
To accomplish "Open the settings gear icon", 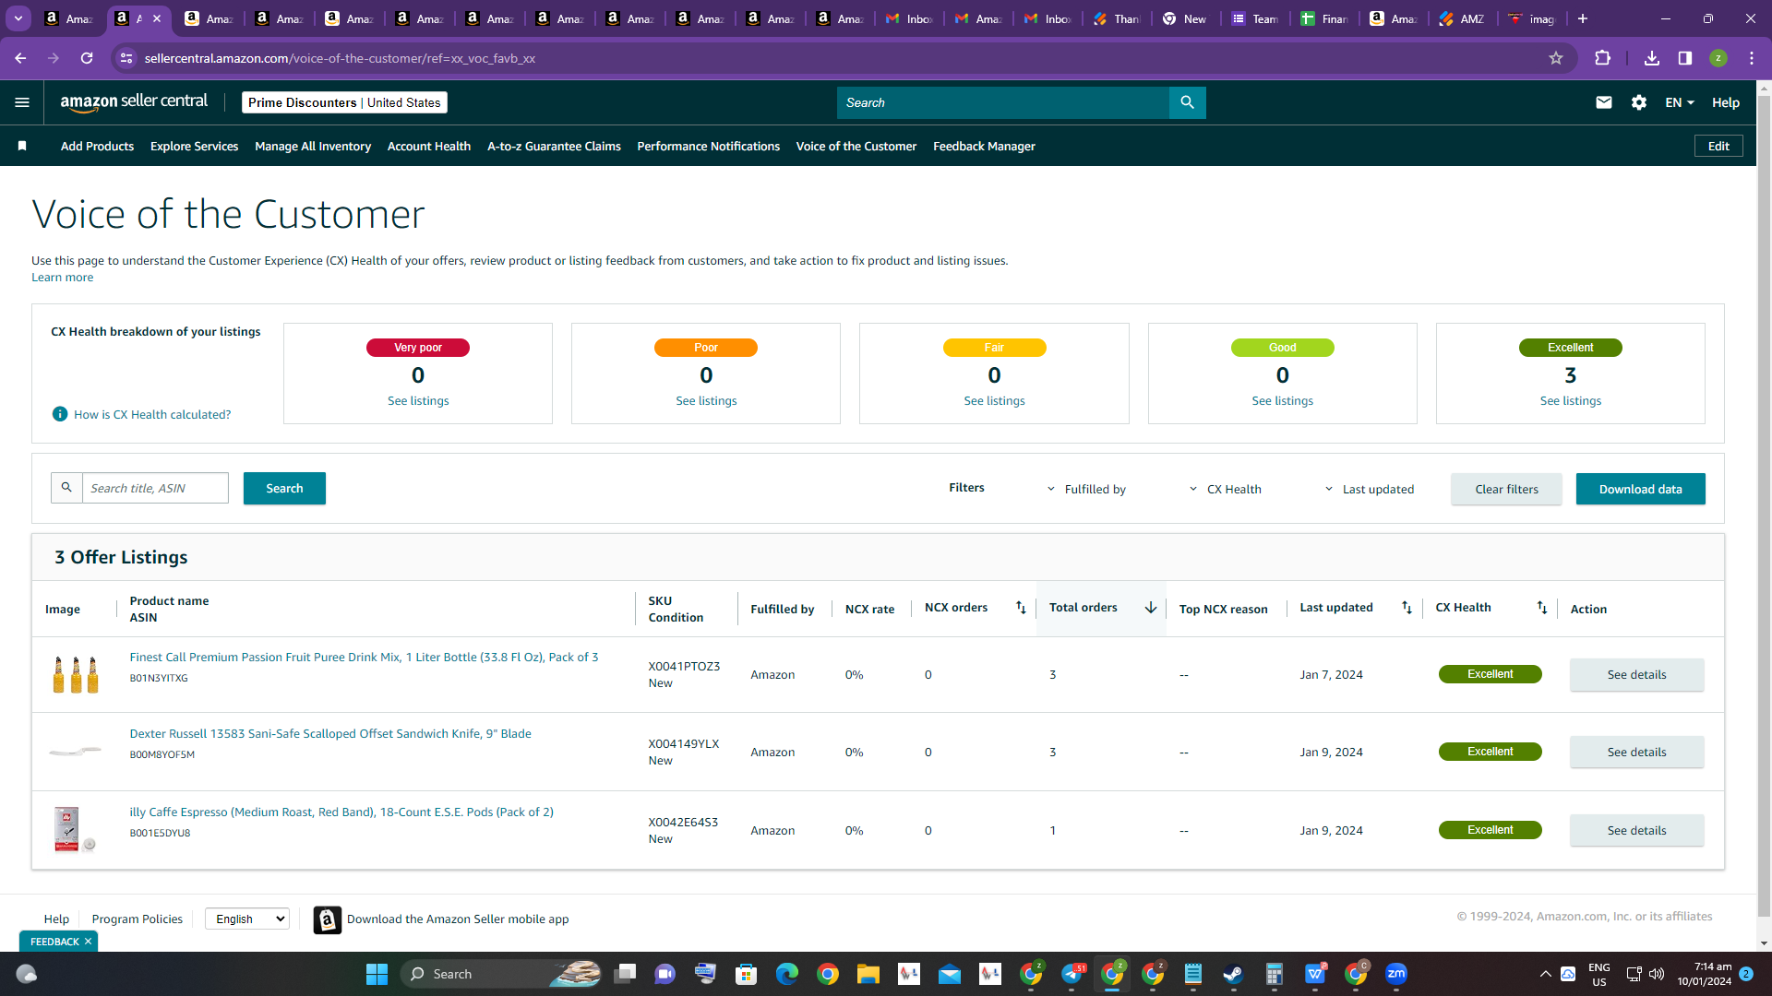I will coord(1639,102).
